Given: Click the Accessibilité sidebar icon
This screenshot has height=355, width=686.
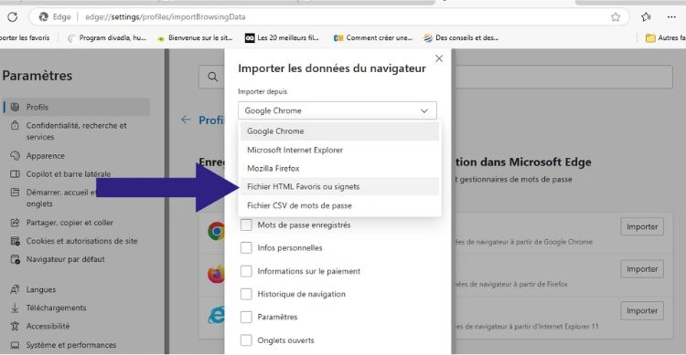Looking at the screenshot, I should coord(15,326).
